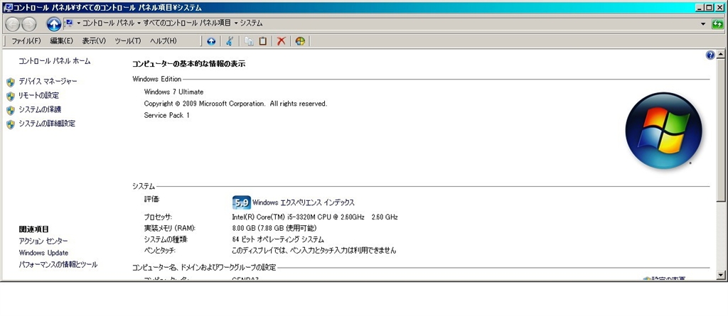
Task: Click the vertical scrollbar thumb
Action: (721, 131)
